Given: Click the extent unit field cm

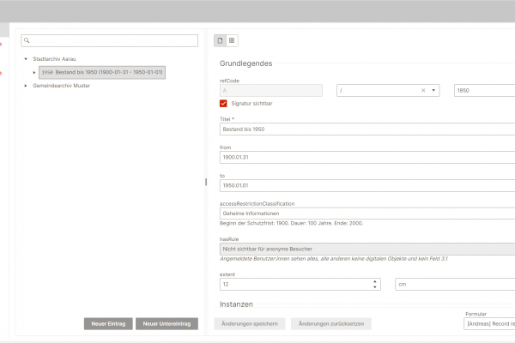Looking at the screenshot, I should [x=455, y=284].
